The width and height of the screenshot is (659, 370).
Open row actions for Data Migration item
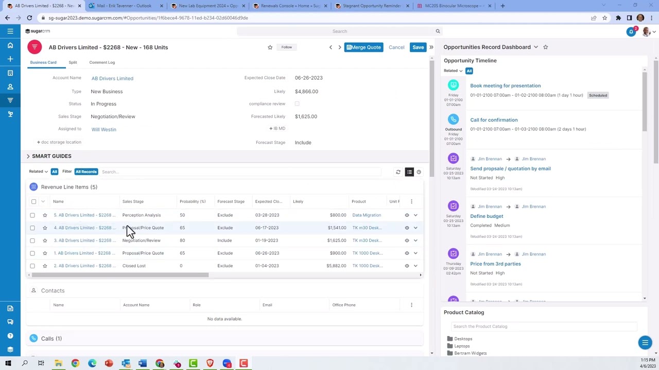(x=415, y=215)
